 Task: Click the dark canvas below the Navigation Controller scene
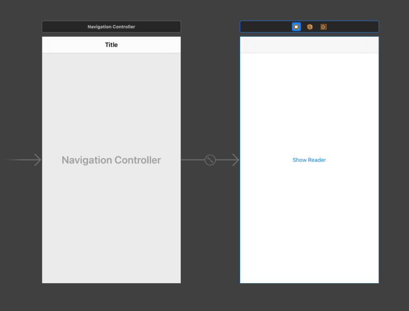pyautogui.click(x=111, y=297)
